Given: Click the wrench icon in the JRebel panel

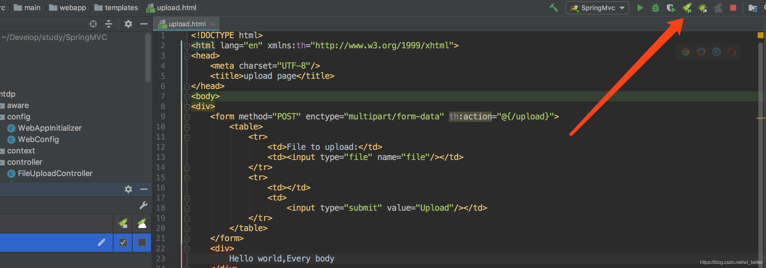Looking at the screenshot, I should [143, 205].
